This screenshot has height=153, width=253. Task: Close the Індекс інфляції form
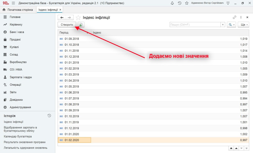[x=247, y=17]
